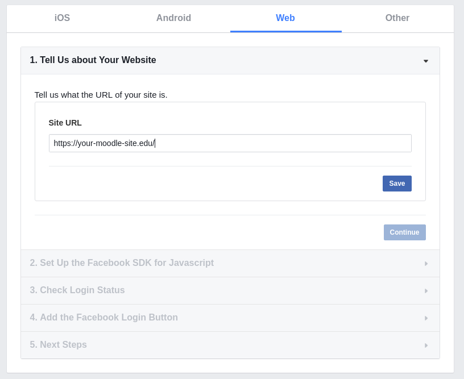Go to the Other tab
This screenshot has width=464, height=379.
pyautogui.click(x=397, y=18)
